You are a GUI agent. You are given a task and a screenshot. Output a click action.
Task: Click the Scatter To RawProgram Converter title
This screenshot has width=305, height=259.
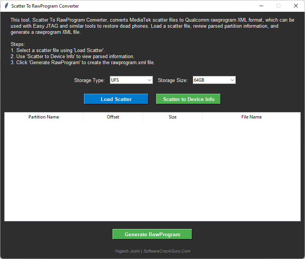(x=44, y=6)
